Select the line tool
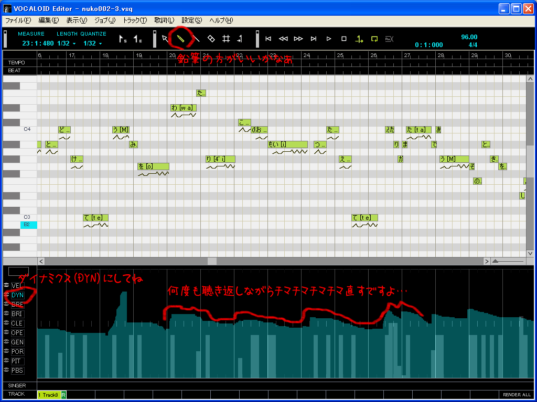 (x=196, y=39)
